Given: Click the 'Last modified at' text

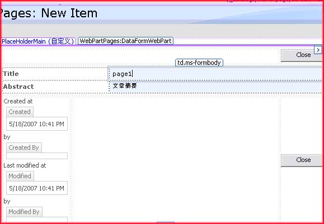Looking at the screenshot, I should click(x=25, y=165).
